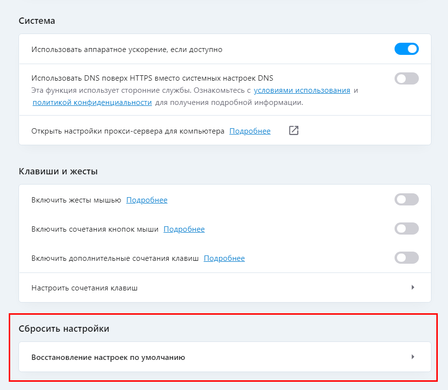The image size is (448, 390).
Task: Select the 'Настроить сочетания клавиш' label
Action: [x=85, y=288]
